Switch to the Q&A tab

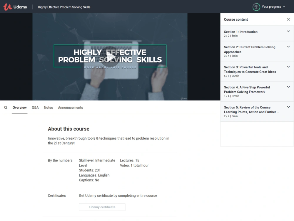tap(35, 108)
